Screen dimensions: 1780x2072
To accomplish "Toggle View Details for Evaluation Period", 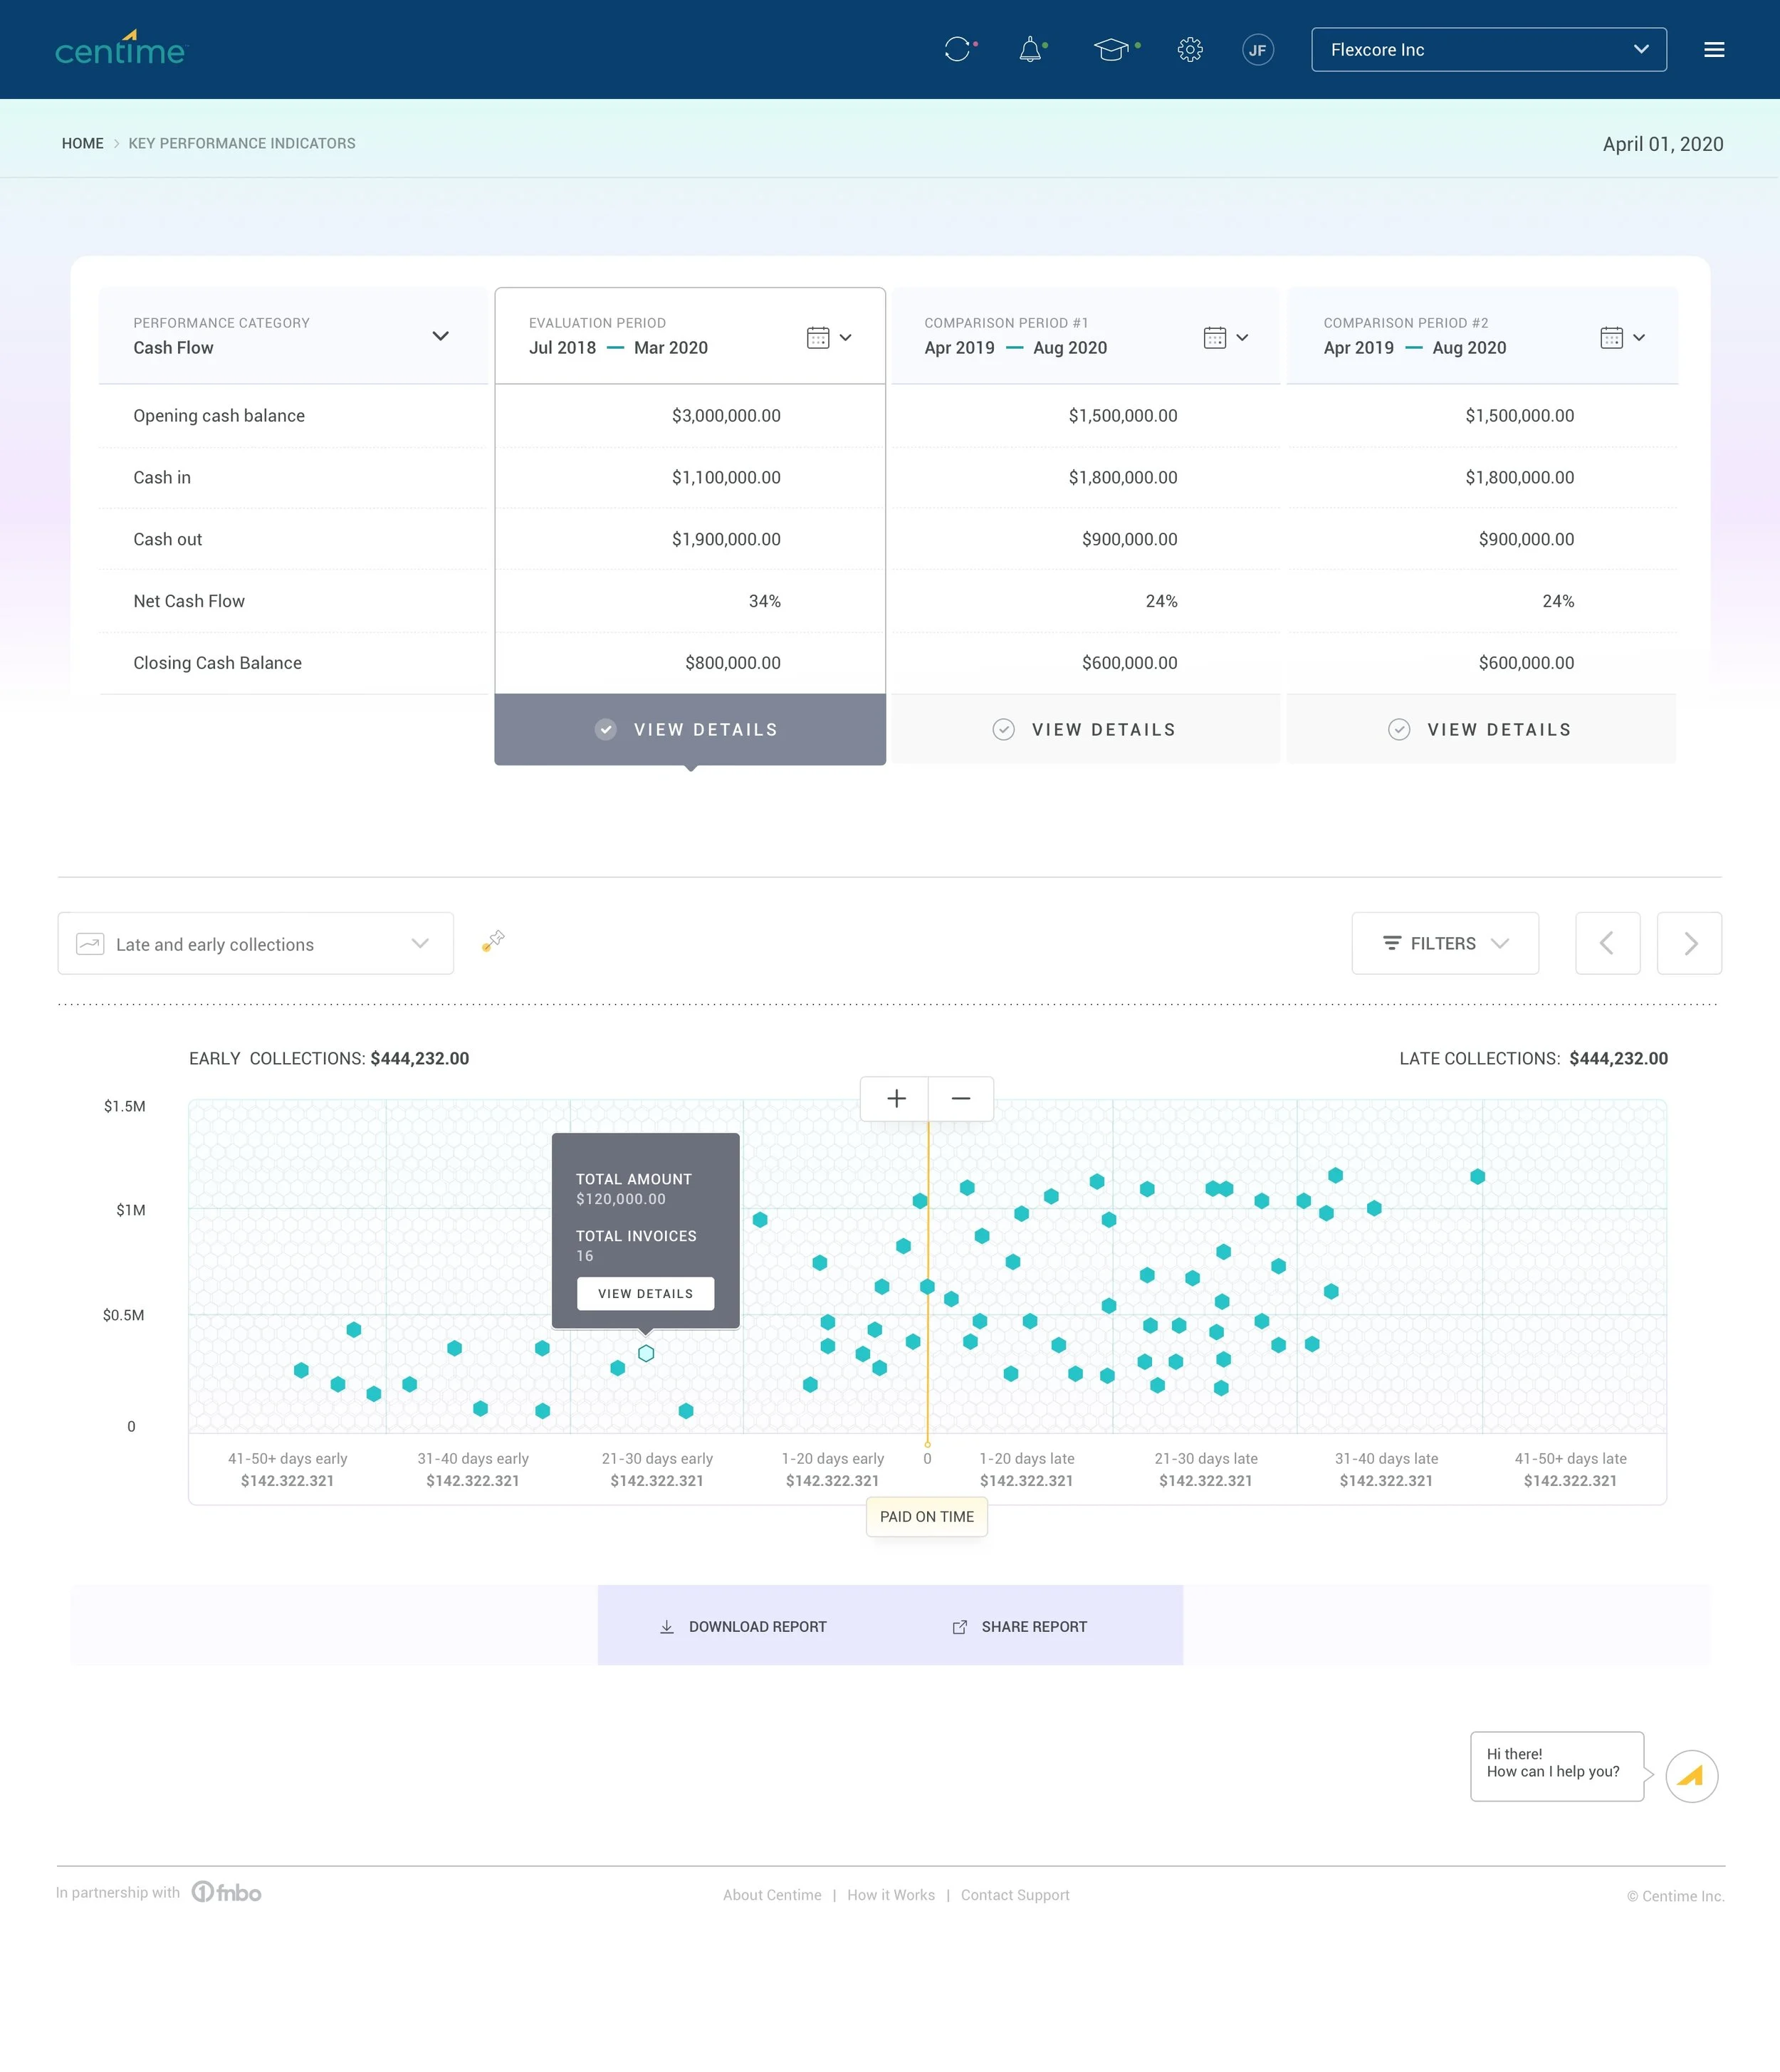I will [690, 729].
